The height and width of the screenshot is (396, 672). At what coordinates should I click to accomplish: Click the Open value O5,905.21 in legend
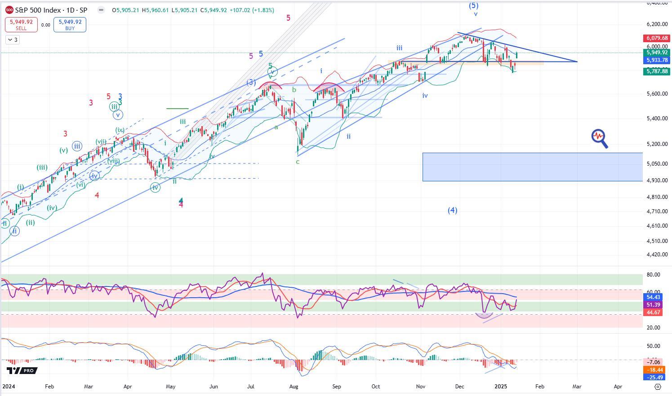point(126,10)
